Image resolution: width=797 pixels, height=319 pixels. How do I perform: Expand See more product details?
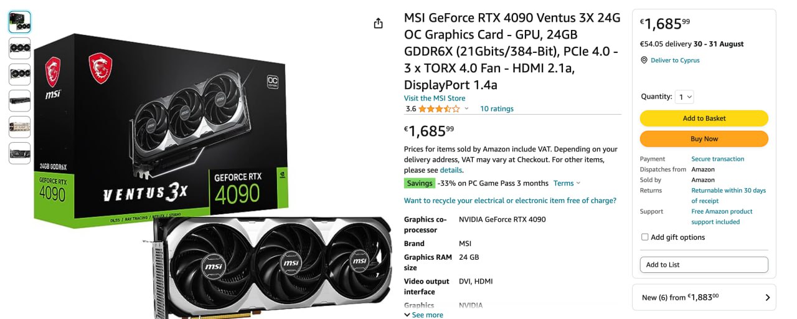click(423, 315)
